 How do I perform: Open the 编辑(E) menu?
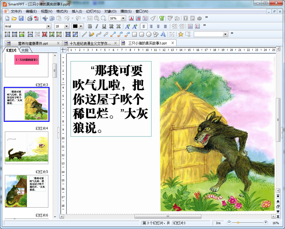(31, 11)
